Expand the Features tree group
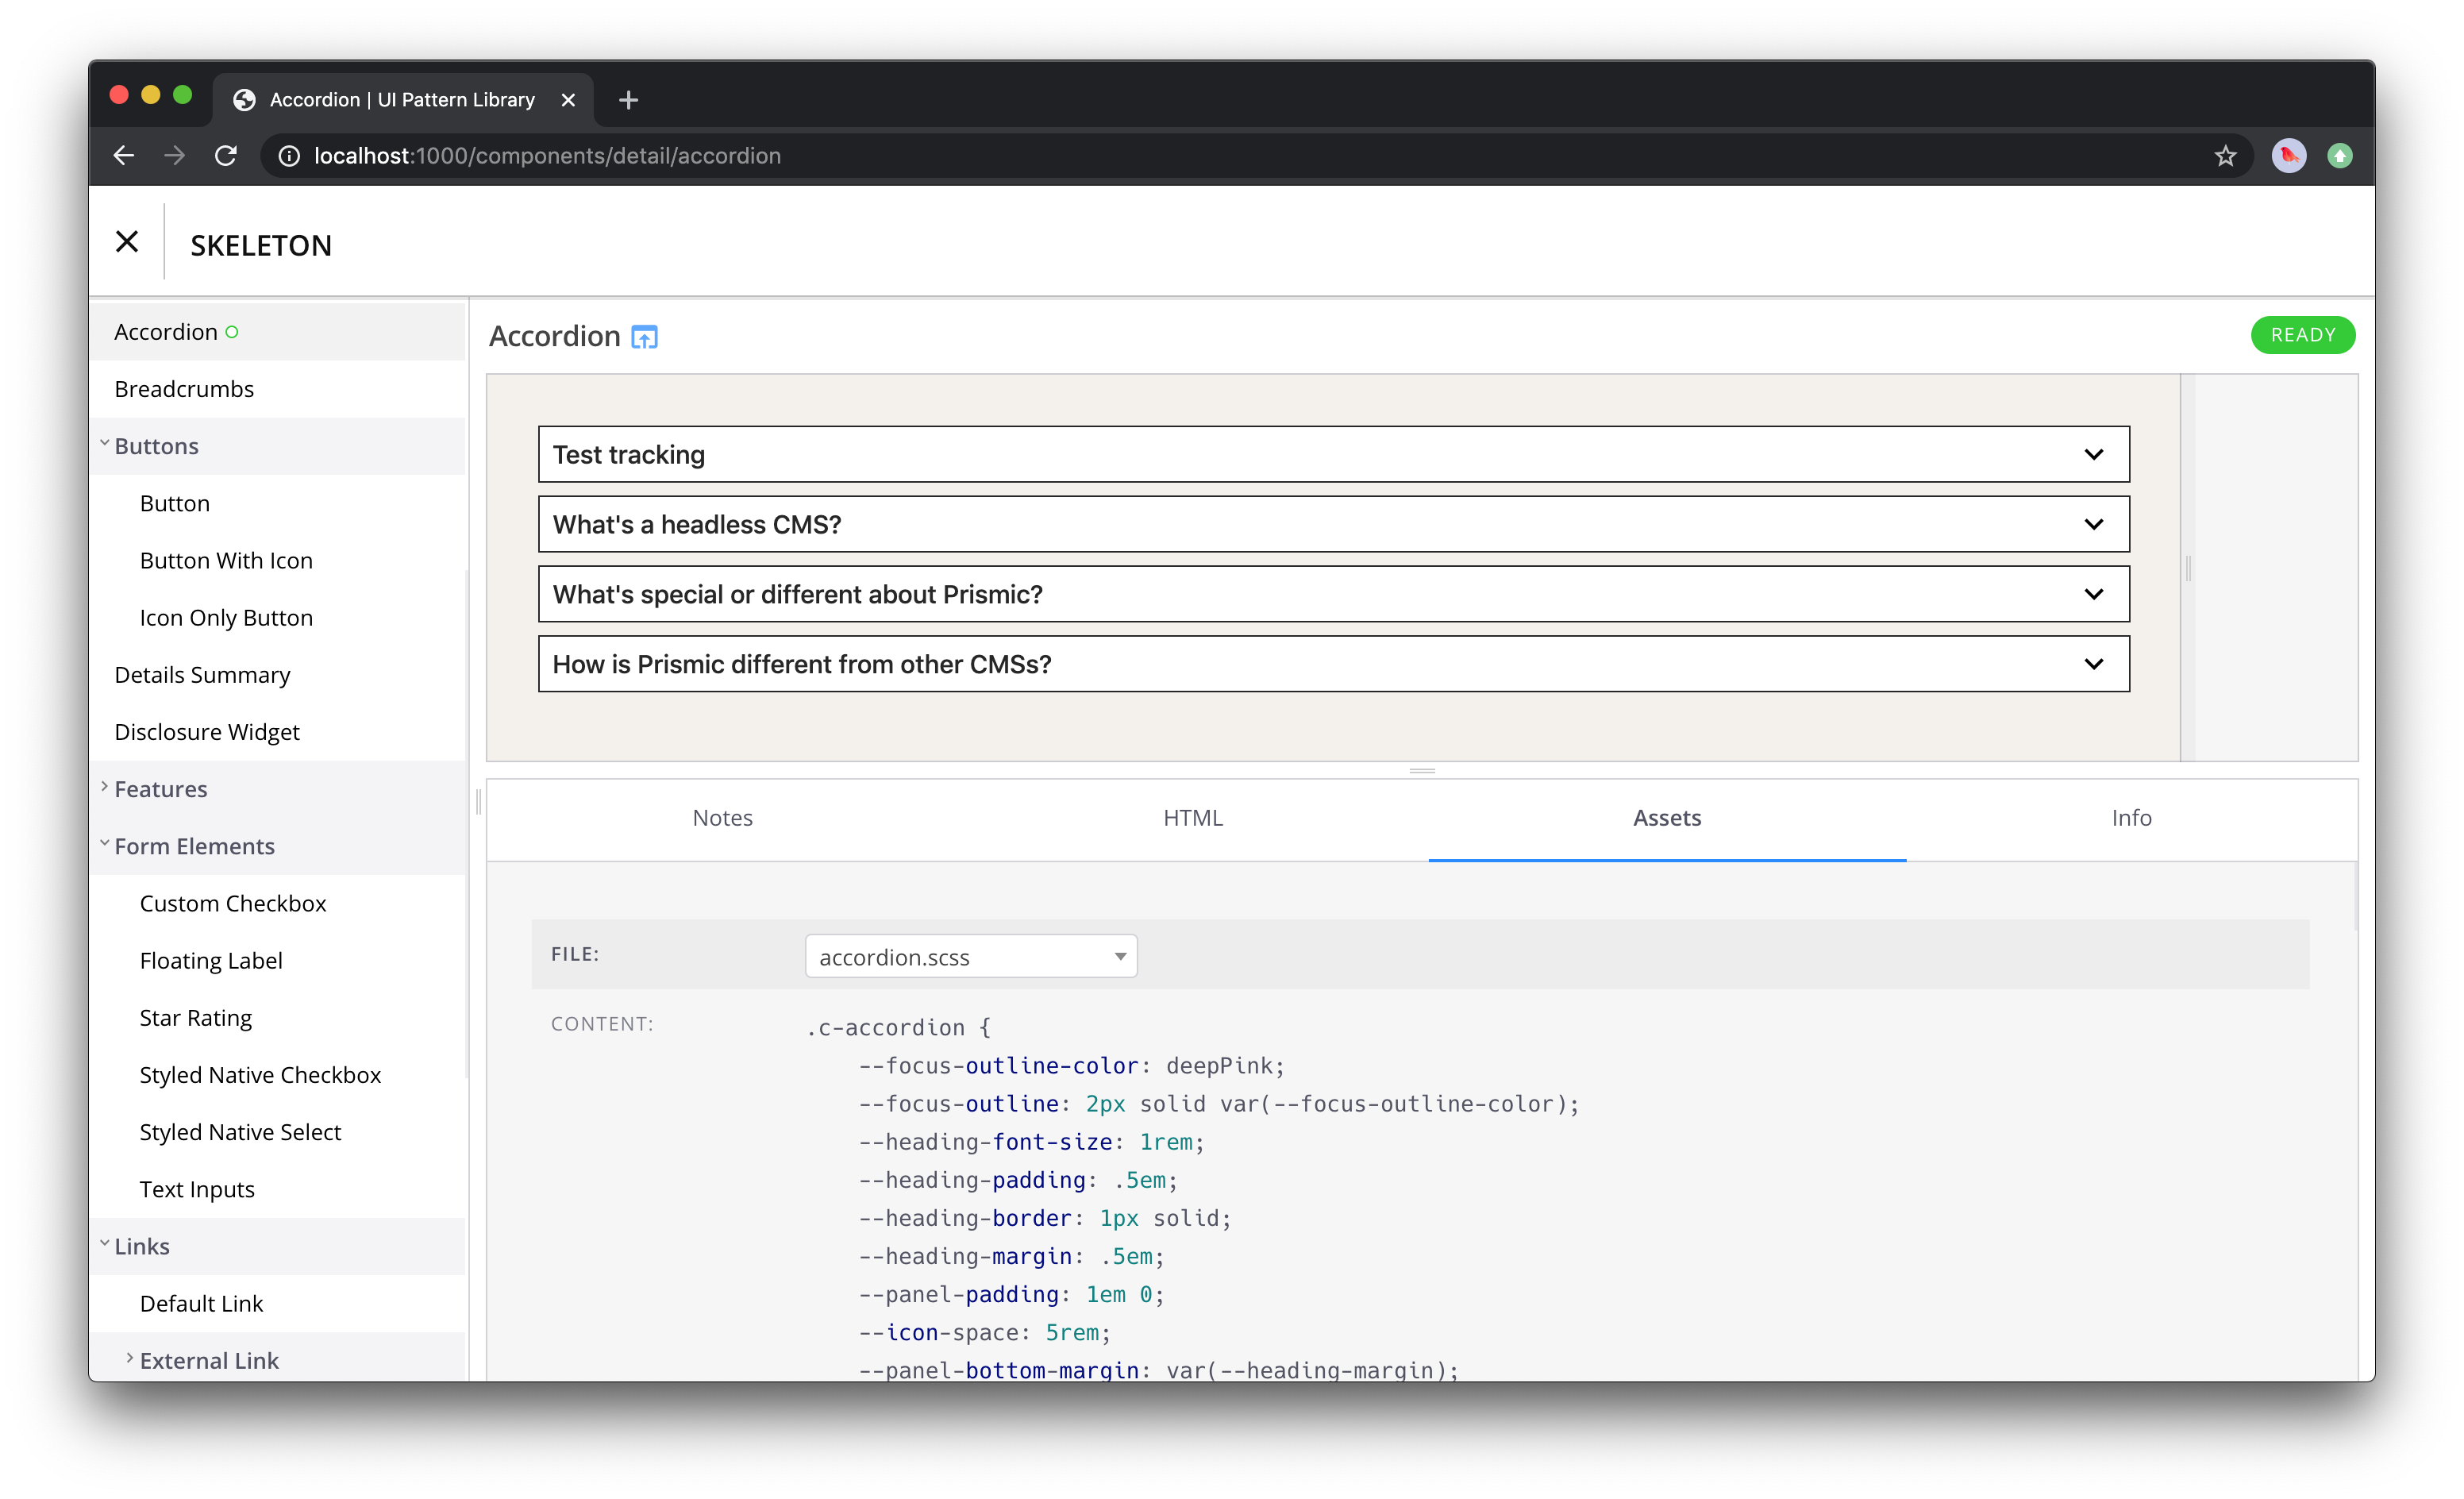The height and width of the screenshot is (1499, 2464). 160,789
